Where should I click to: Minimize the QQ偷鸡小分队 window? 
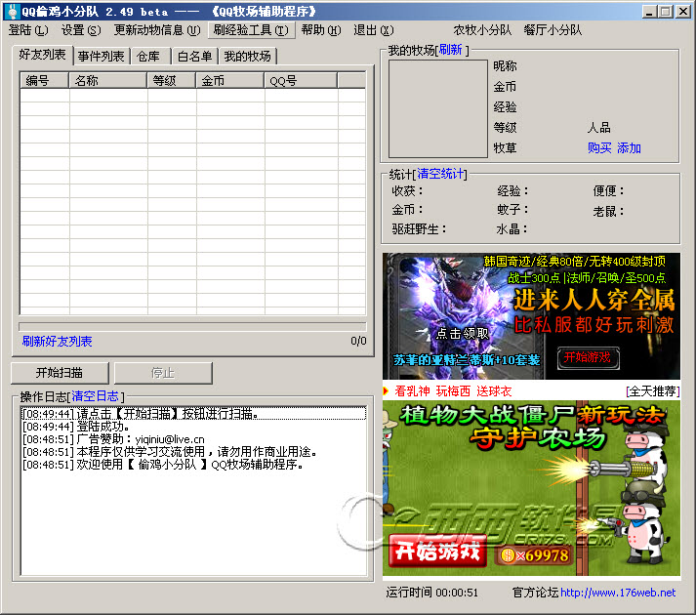click(649, 12)
